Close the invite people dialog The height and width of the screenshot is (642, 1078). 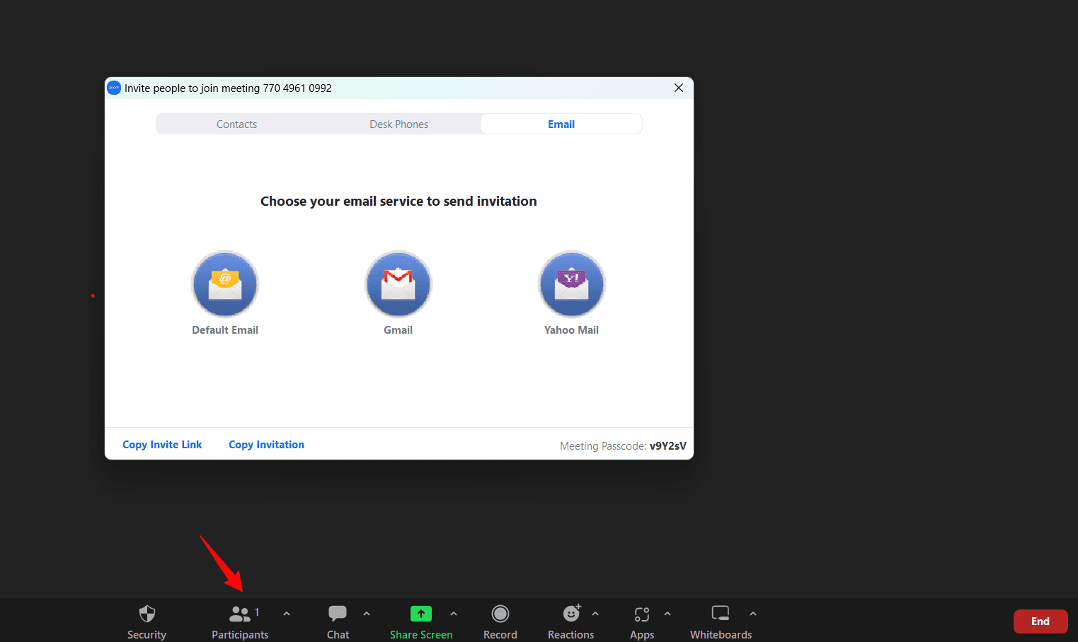click(679, 88)
